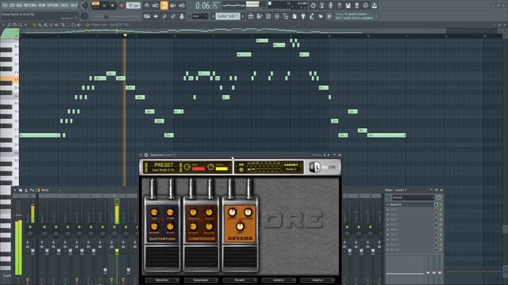This screenshot has height=285, width=508.
Task: Click the red Record button
Action: coord(121,6)
